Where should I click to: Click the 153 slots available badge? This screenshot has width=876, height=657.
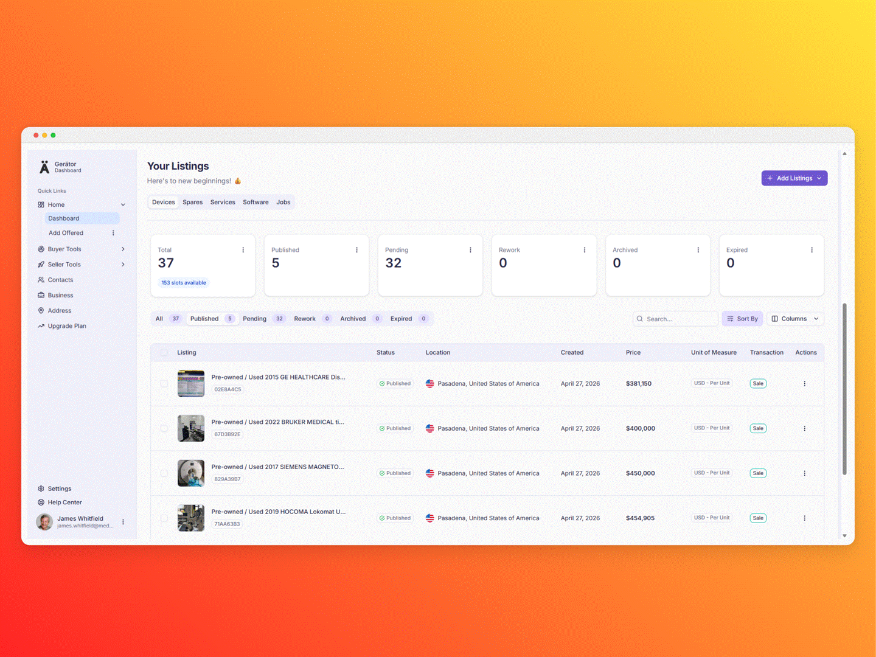tap(184, 283)
